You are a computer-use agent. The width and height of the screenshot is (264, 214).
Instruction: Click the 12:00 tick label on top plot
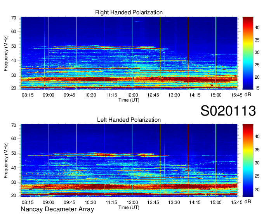[x=132, y=95]
